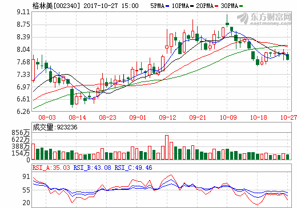Click the 09-01 date label
The image size is (297, 208).
(138, 117)
